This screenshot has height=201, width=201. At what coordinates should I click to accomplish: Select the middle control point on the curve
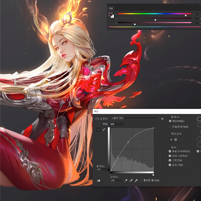(128, 142)
